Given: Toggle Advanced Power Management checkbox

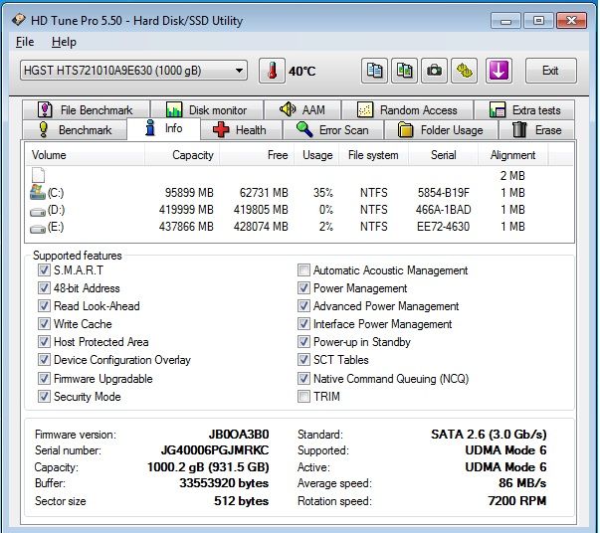Looking at the screenshot, I should [303, 306].
